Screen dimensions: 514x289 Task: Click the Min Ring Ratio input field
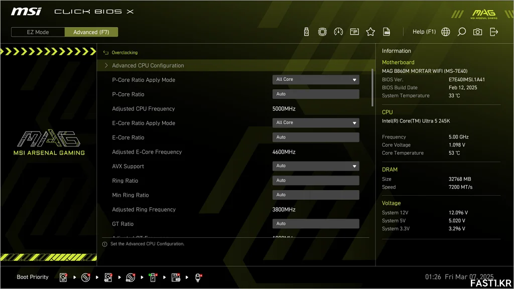coord(316,195)
